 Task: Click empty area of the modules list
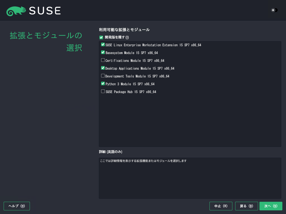190,120
